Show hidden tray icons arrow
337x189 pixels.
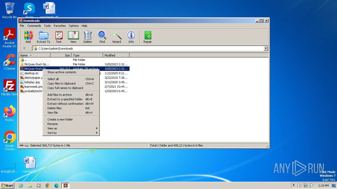tap(294, 186)
